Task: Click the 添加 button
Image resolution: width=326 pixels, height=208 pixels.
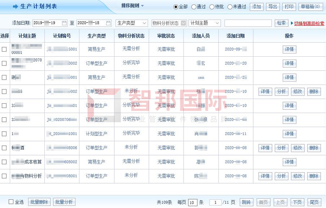Action: [257, 7]
